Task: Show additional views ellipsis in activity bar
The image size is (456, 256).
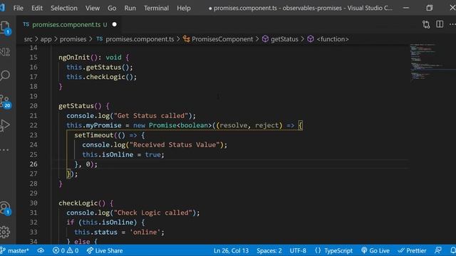Action: [x=4, y=150]
